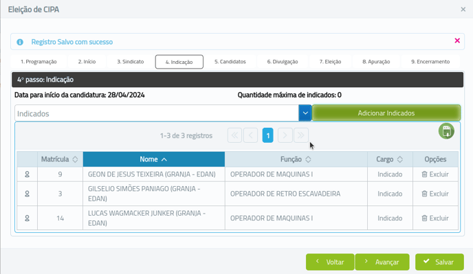Switch to the 2. Início tab
Image resolution: width=473 pixels, height=274 pixels.
pyautogui.click(x=87, y=62)
